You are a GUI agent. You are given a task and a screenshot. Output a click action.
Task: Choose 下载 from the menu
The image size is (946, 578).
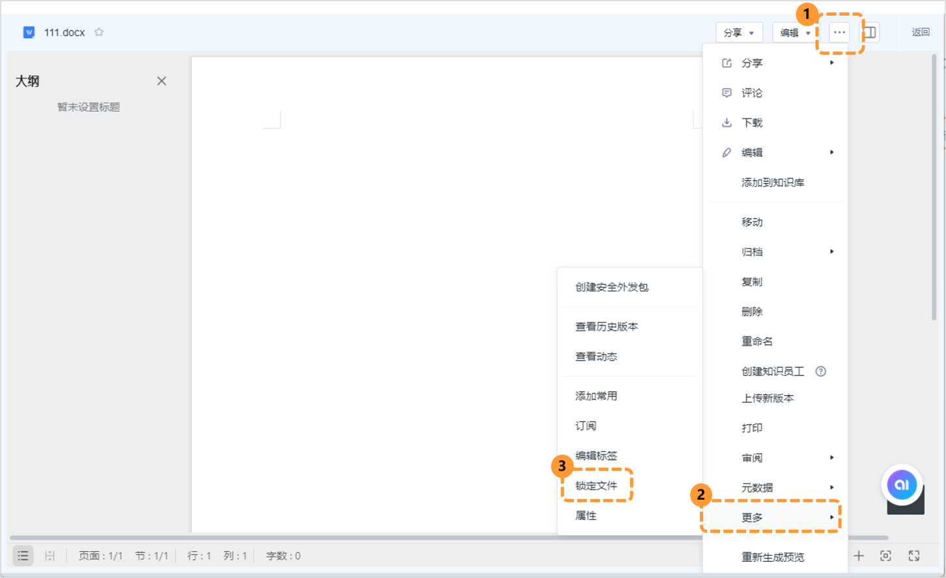click(752, 122)
